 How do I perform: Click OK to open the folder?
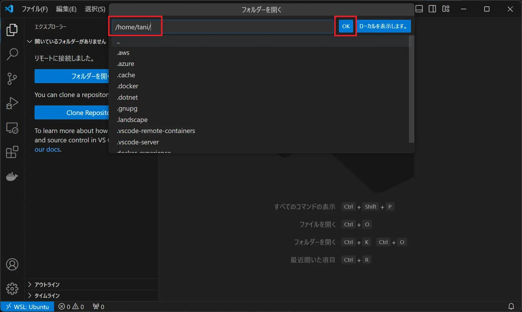click(x=346, y=26)
